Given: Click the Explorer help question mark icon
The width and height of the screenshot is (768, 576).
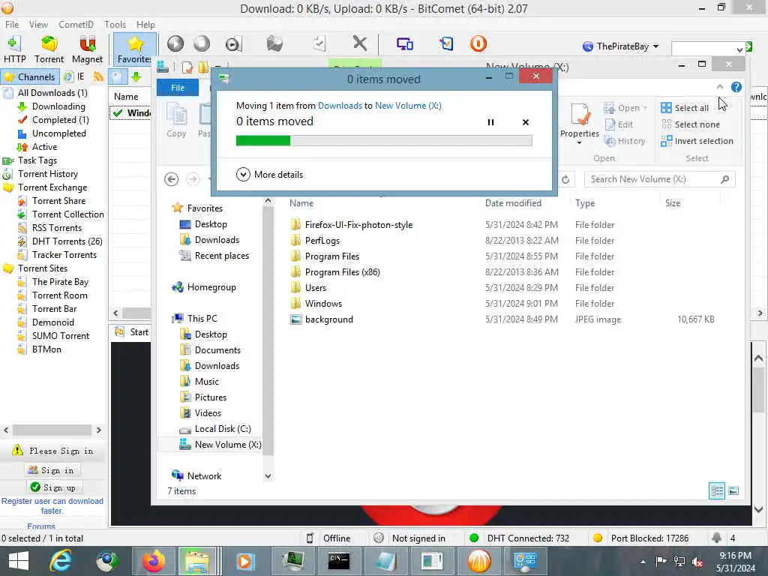Looking at the screenshot, I should point(736,87).
